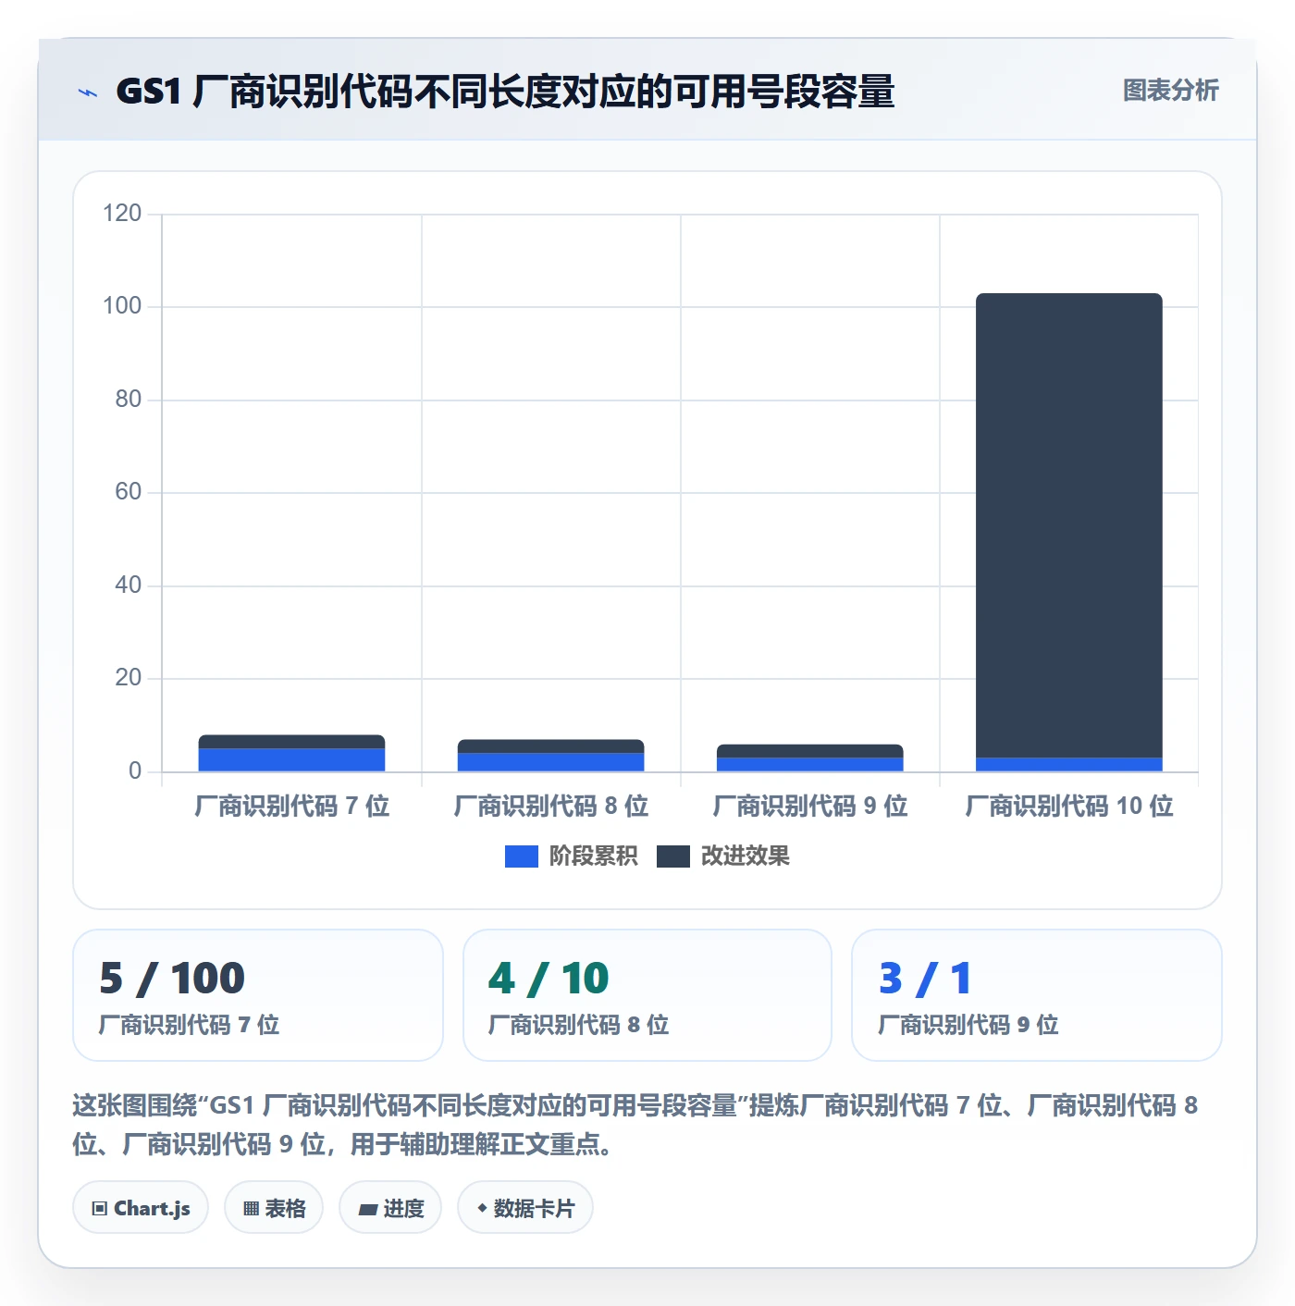
Task: Click the dark bar segment for 厂商识别代码 8 位
Action: [550, 746]
